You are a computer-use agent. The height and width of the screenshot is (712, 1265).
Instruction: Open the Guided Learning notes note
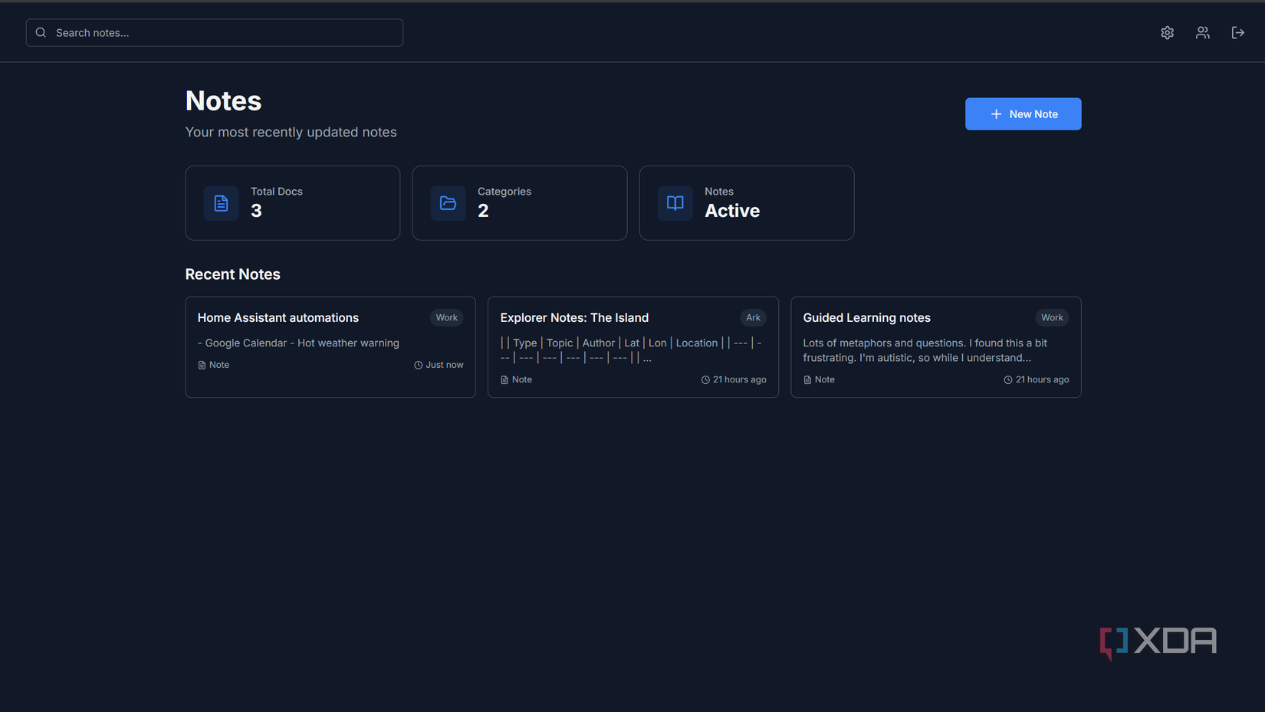tap(866, 317)
